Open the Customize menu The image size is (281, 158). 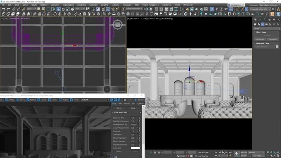click(x=93, y=5)
